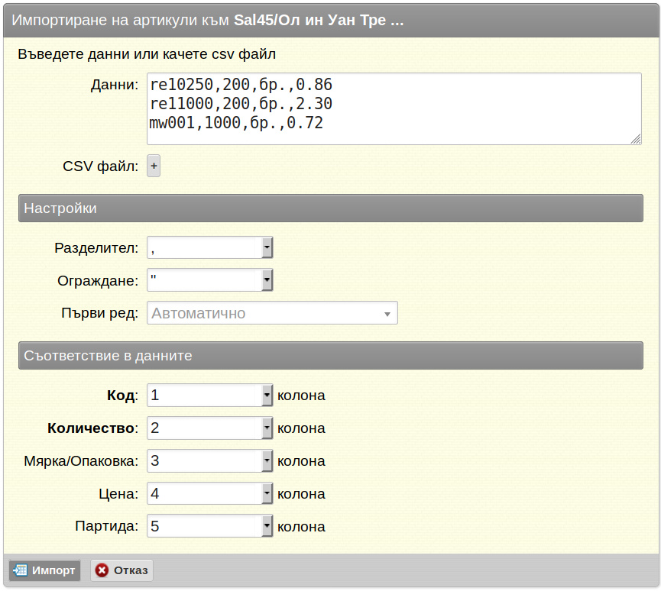661x591 pixels.
Task: Focus the Код column value field
Action: coord(205,395)
